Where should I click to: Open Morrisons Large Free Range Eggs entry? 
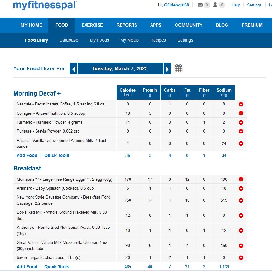tap(64, 179)
